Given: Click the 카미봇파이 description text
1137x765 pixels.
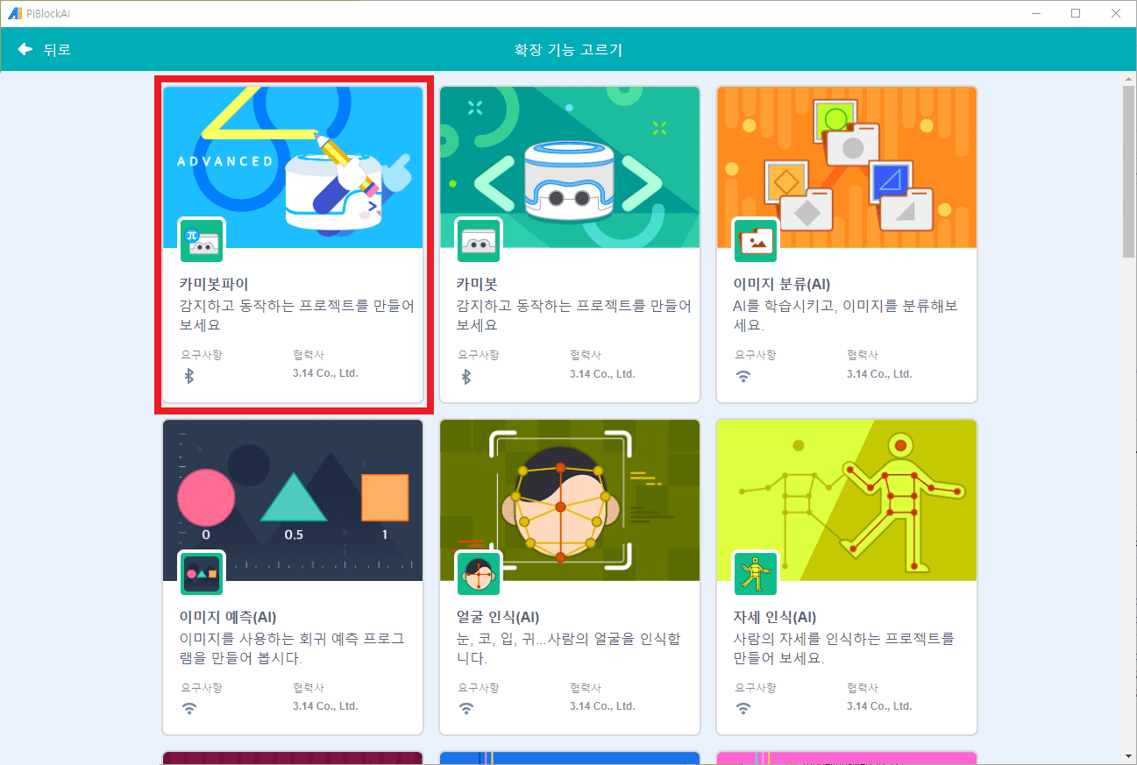Looking at the screenshot, I should coord(296,315).
